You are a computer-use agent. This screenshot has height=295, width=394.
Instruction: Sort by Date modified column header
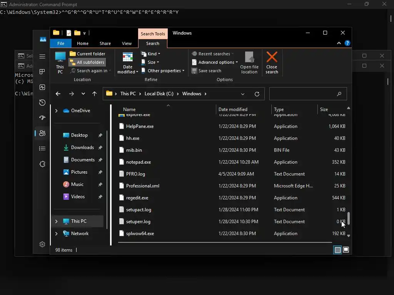(233, 109)
